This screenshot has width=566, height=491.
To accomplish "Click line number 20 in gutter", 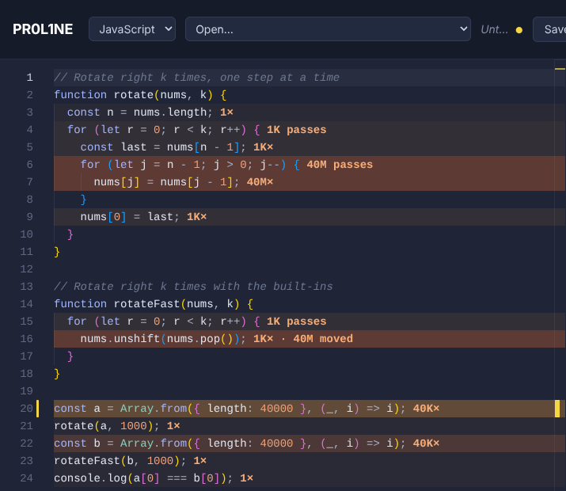I will (x=26, y=409).
